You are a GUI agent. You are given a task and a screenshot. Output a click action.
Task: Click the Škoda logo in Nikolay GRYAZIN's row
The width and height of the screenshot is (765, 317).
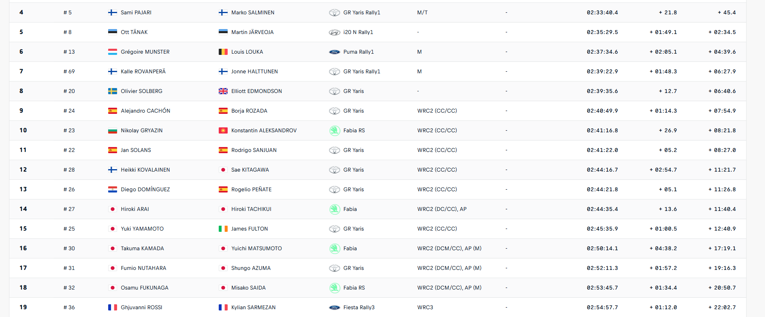335,131
